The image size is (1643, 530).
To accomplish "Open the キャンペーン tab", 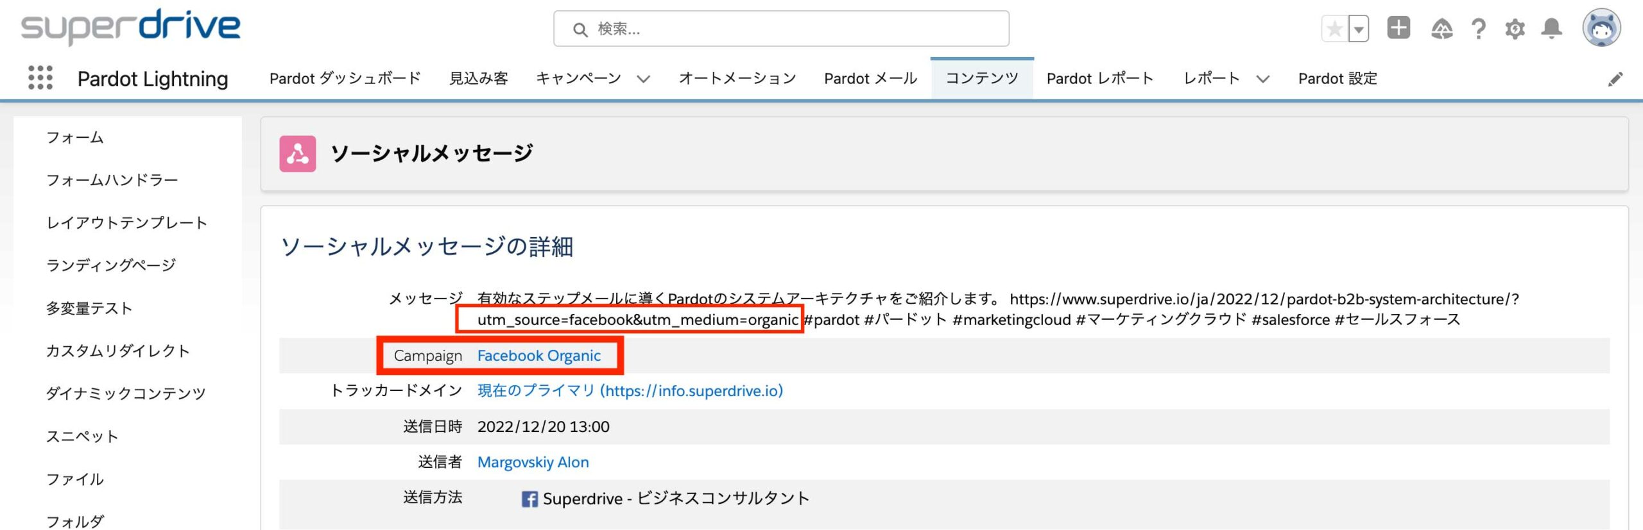I will coord(578,78).
